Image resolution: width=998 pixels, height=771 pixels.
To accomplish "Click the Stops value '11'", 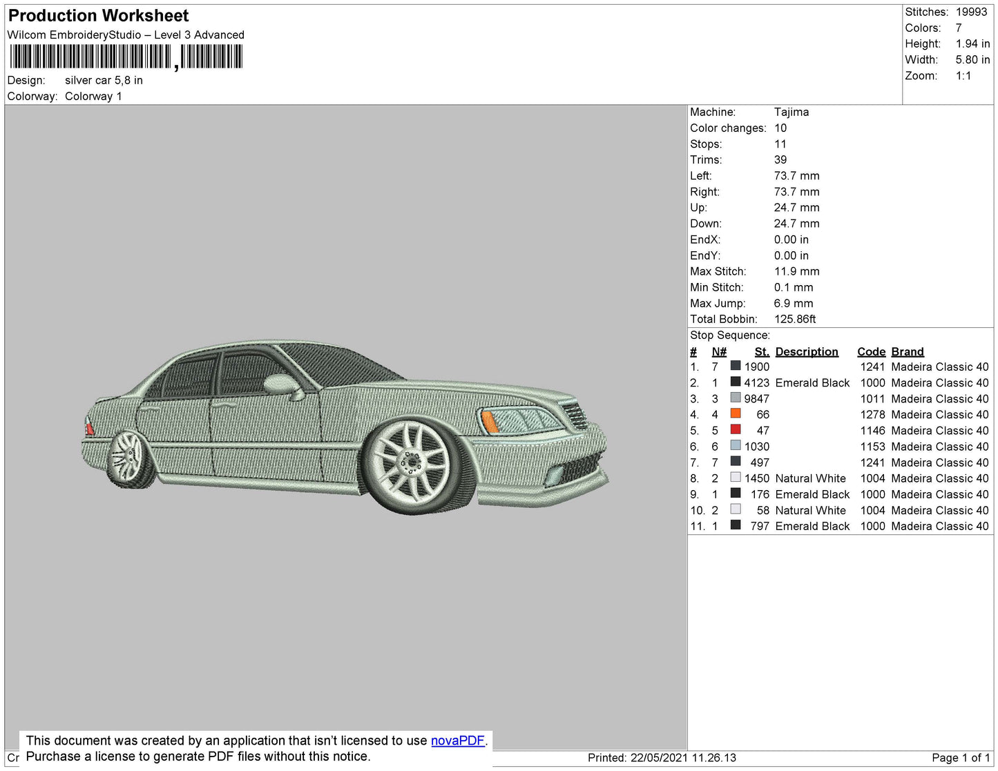I will pos(780,144).
